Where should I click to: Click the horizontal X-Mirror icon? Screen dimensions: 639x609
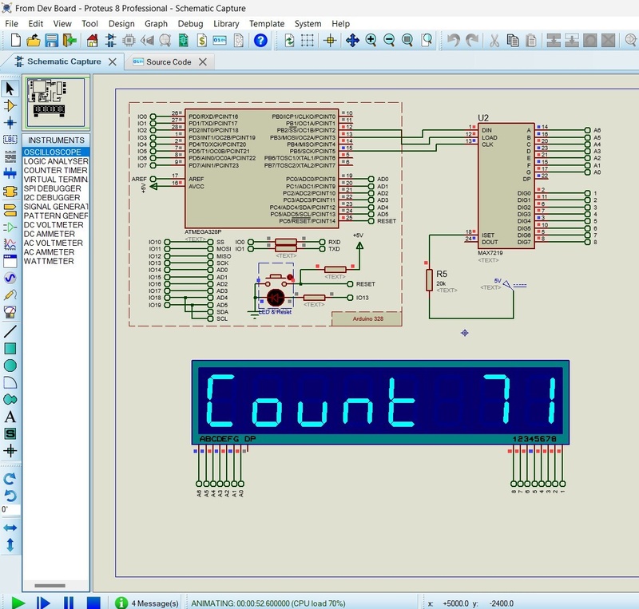pos(10,528)
